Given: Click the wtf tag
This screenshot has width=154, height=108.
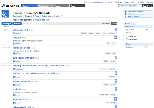Looking at the screenshot, I should (114, 53).
